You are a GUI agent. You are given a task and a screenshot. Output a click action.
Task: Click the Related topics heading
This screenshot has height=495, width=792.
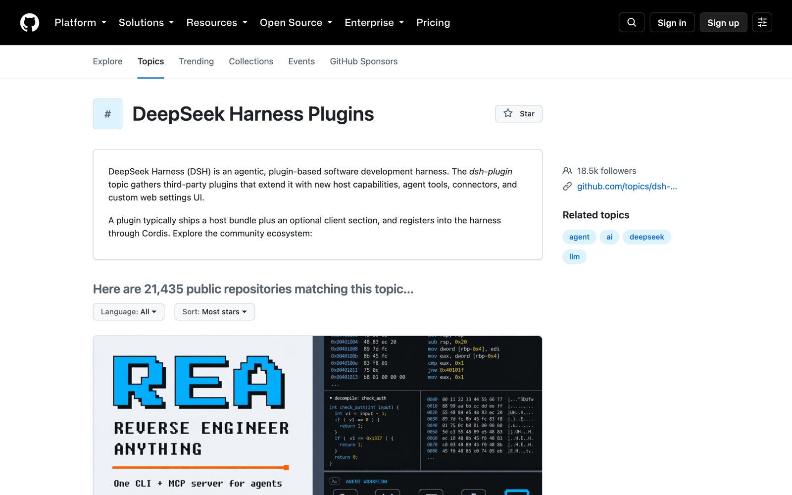click(x=596, y=215)
